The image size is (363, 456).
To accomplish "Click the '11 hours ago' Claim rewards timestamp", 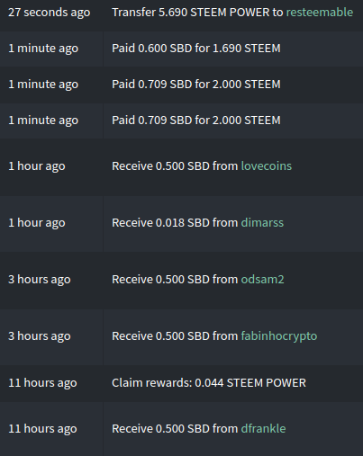I will coord(42,383).
